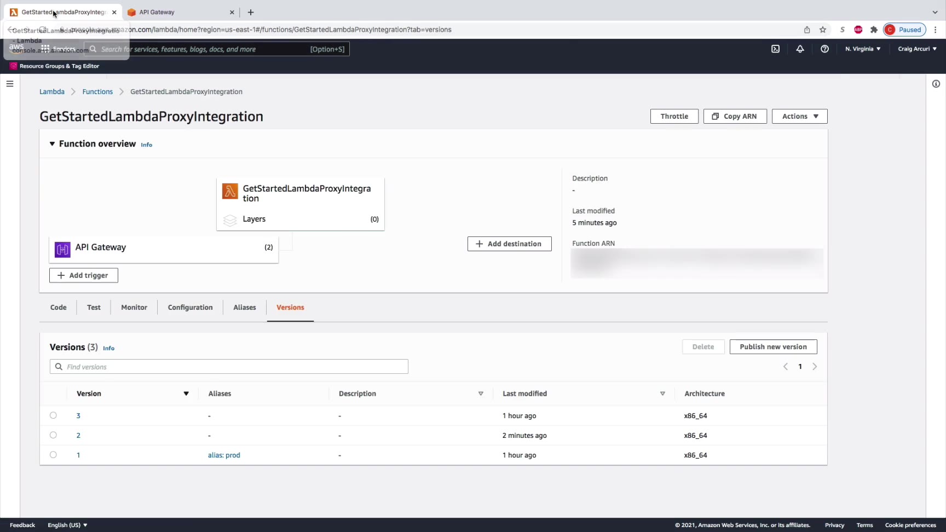Select the radio button for version 2
Screen dimensions: 946x532
click(53, 435)
